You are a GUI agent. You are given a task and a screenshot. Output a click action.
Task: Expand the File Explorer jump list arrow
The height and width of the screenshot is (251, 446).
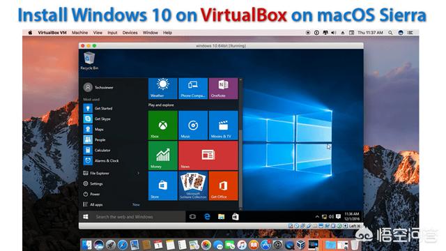click(x=138, y=173)
